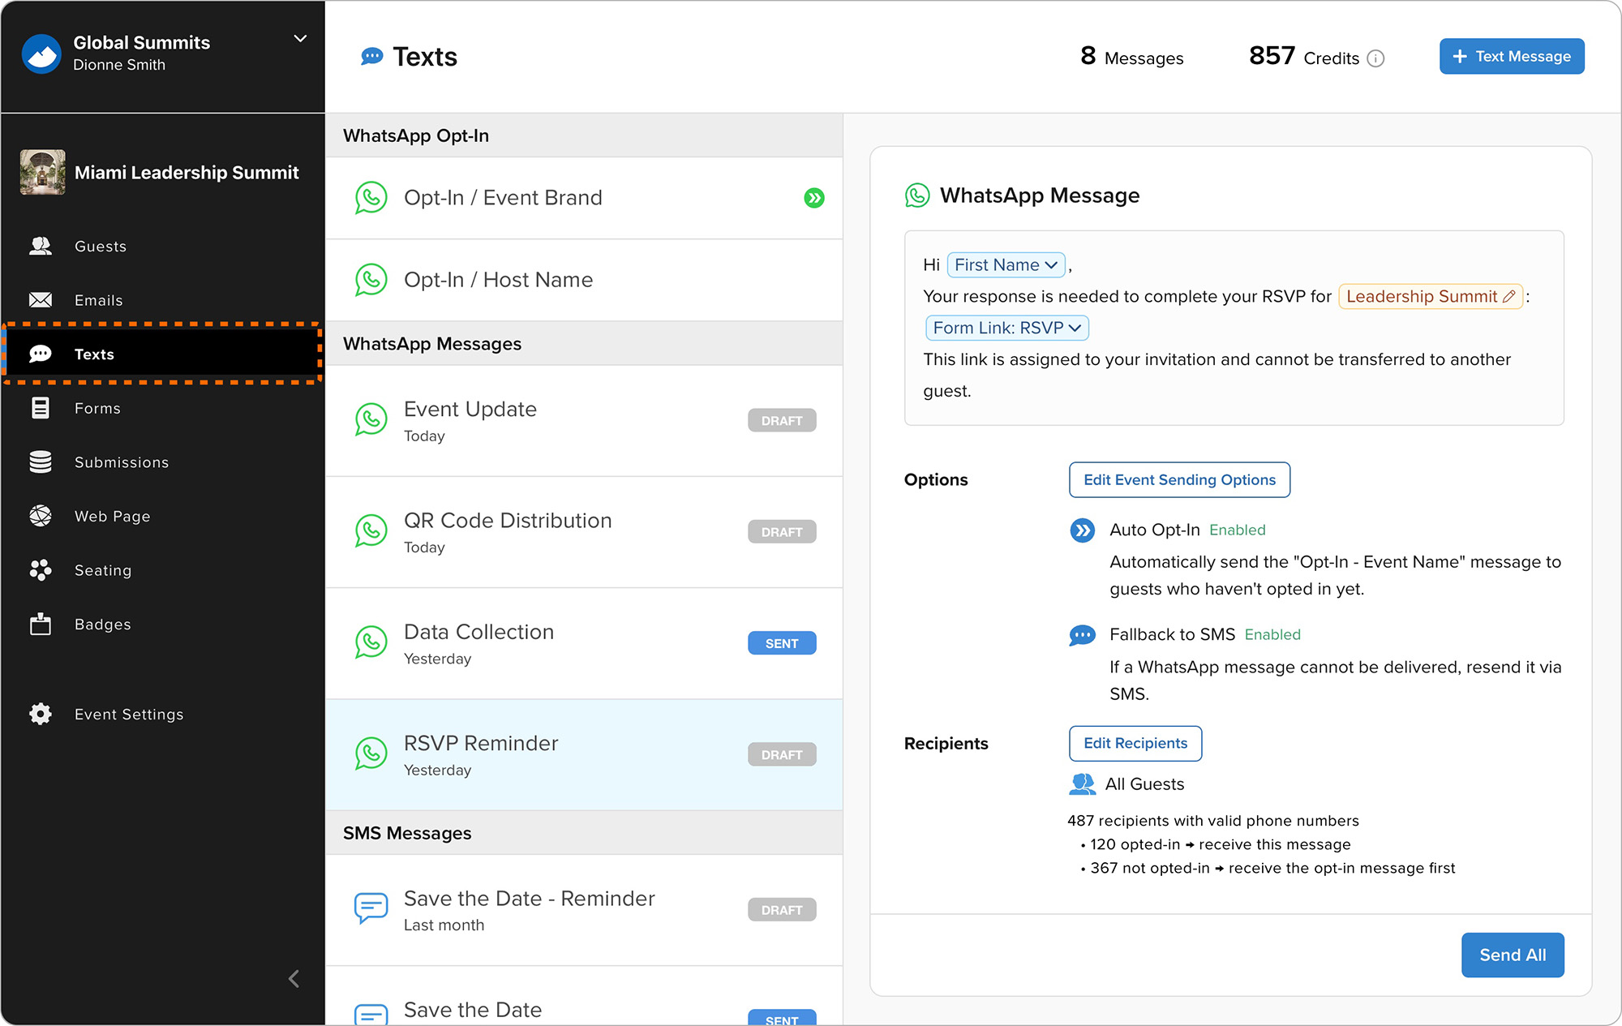Image resolution: width=1622 pixels, height=1026 pixels.
Task: Click the Auto Opt-In Enabled status text
Action: 1237,530
